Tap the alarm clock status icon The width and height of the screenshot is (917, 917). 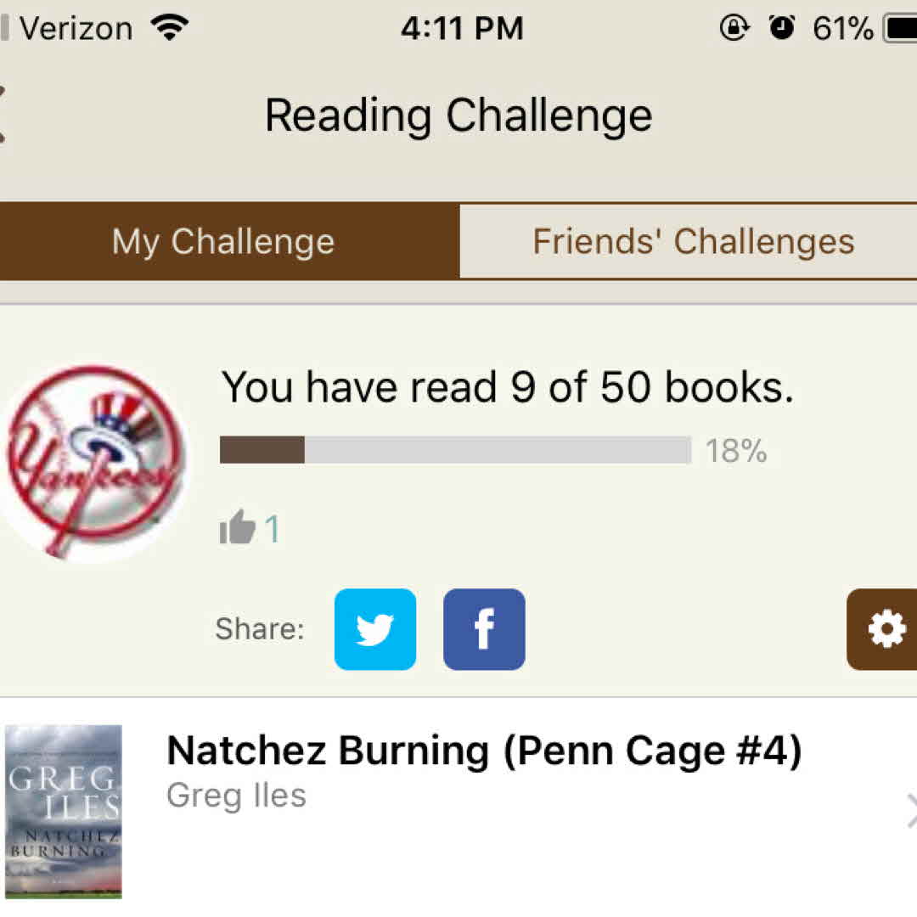coord(781,29)
